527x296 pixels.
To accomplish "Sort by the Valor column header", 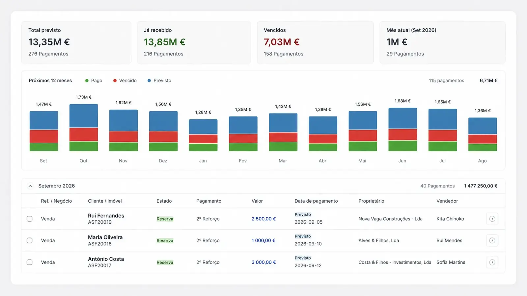I will coord(257,201).
